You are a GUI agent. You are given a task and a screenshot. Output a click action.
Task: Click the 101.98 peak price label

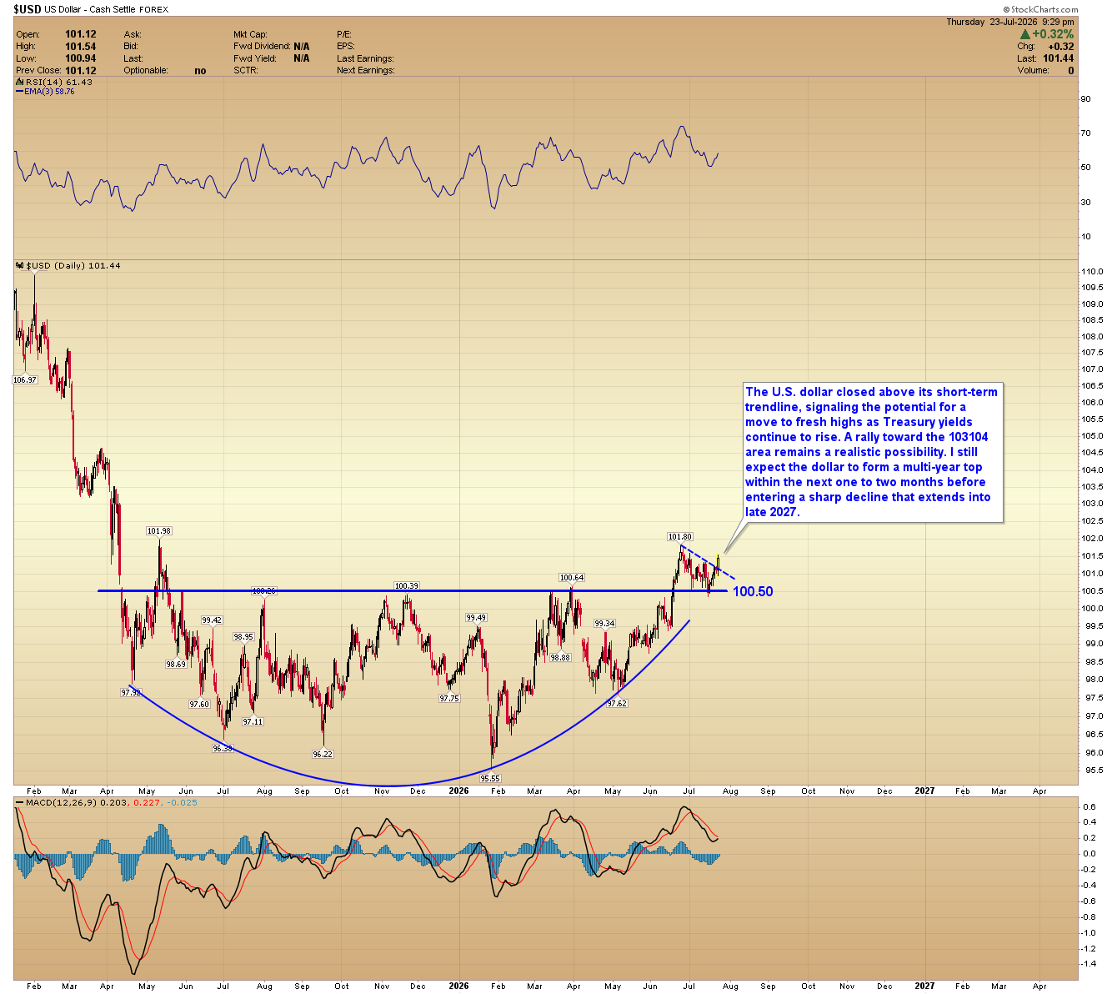tap(158, 530)
